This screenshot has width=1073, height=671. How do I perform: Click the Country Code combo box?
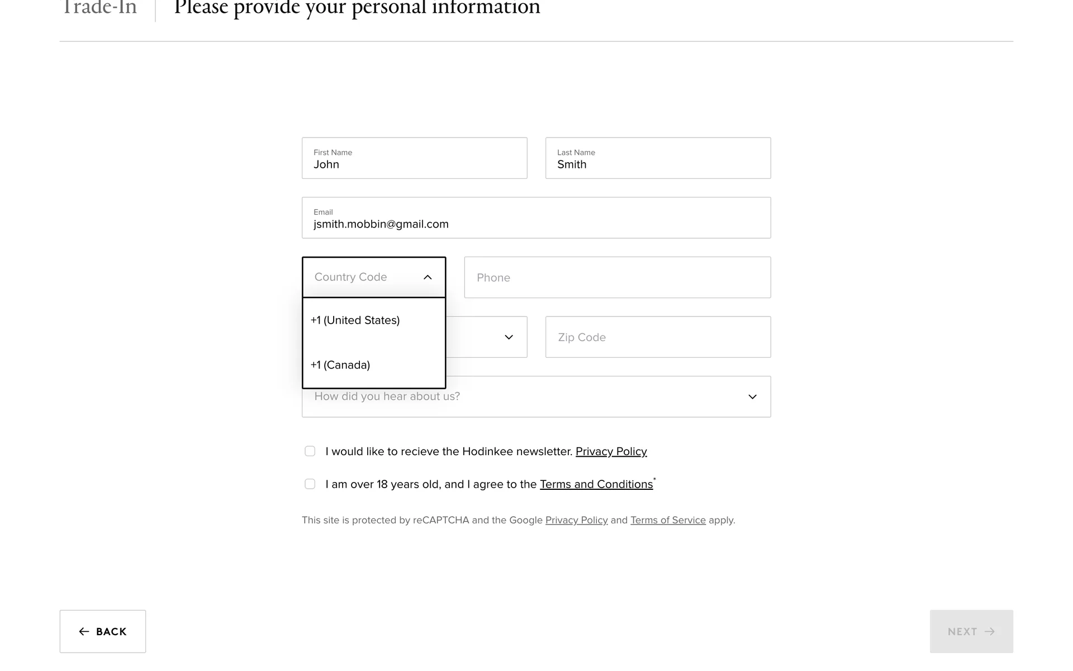363,277
